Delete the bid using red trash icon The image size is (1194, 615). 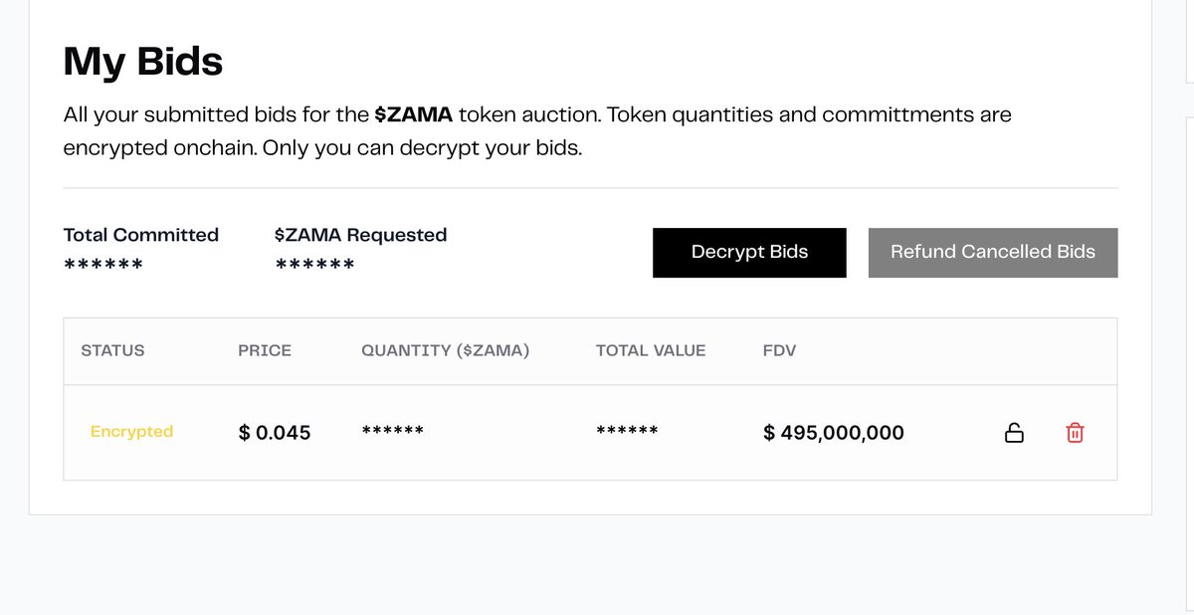[1075, 433]
